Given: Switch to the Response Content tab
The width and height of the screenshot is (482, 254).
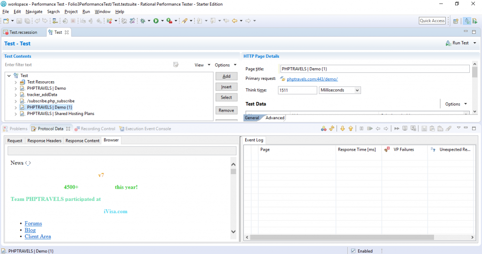Looking at the screenshot, I should (82, 140).
